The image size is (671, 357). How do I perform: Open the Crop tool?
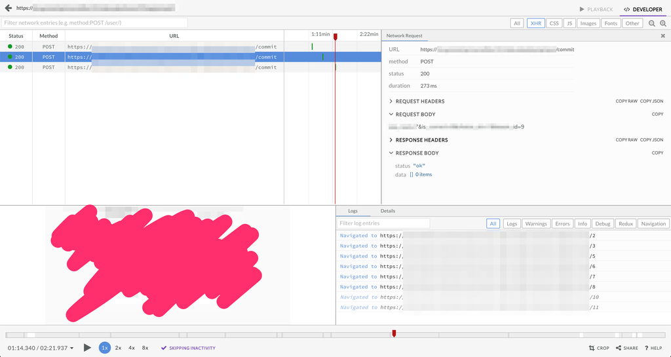point(599,348)
